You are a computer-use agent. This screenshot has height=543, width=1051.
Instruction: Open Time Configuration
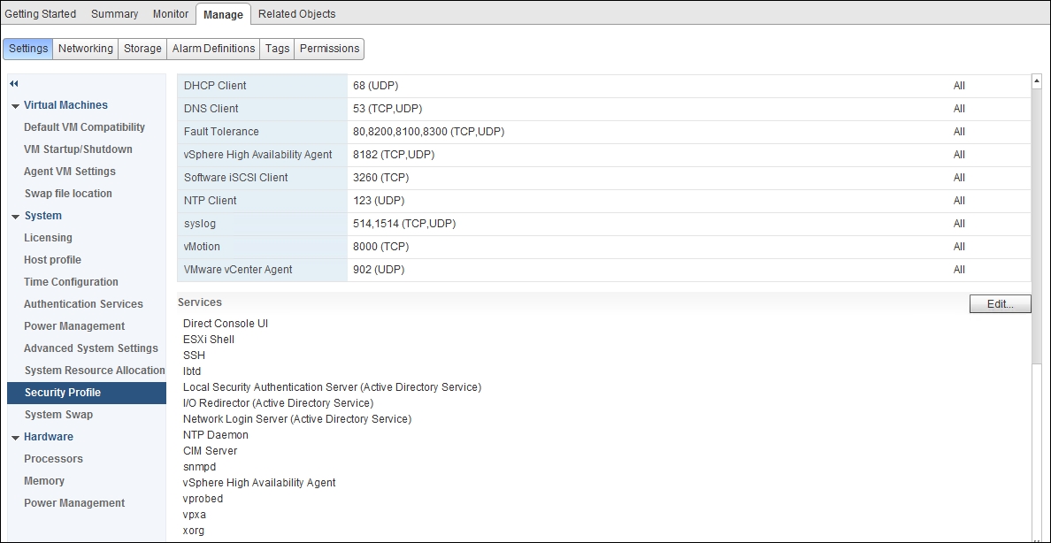point(71,281)
